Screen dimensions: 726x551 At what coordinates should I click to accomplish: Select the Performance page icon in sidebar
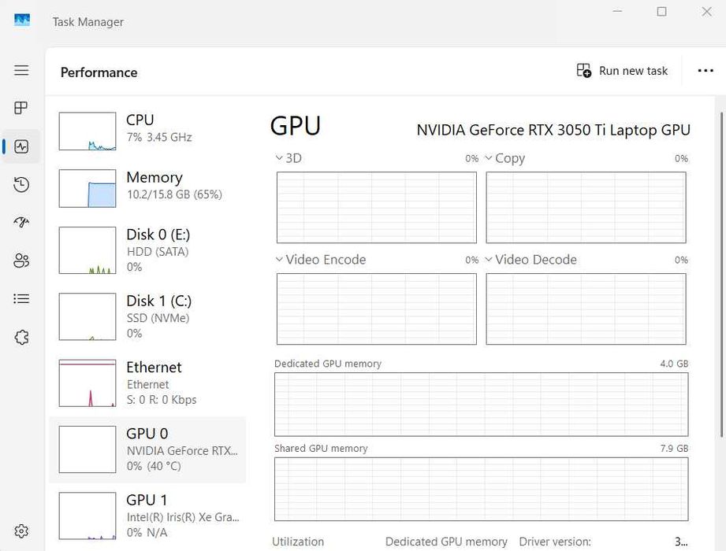(x=21, y=146)
